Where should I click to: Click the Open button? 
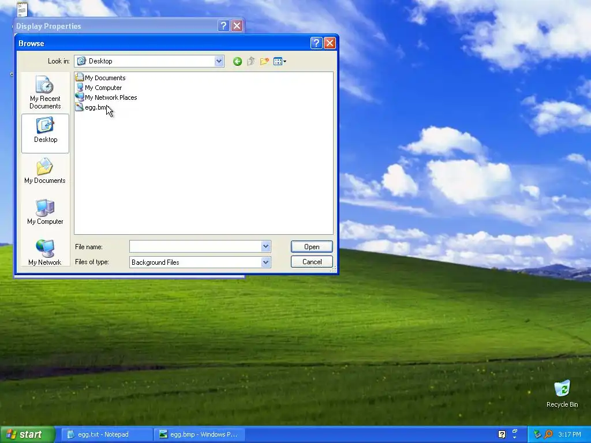point(312,247)
